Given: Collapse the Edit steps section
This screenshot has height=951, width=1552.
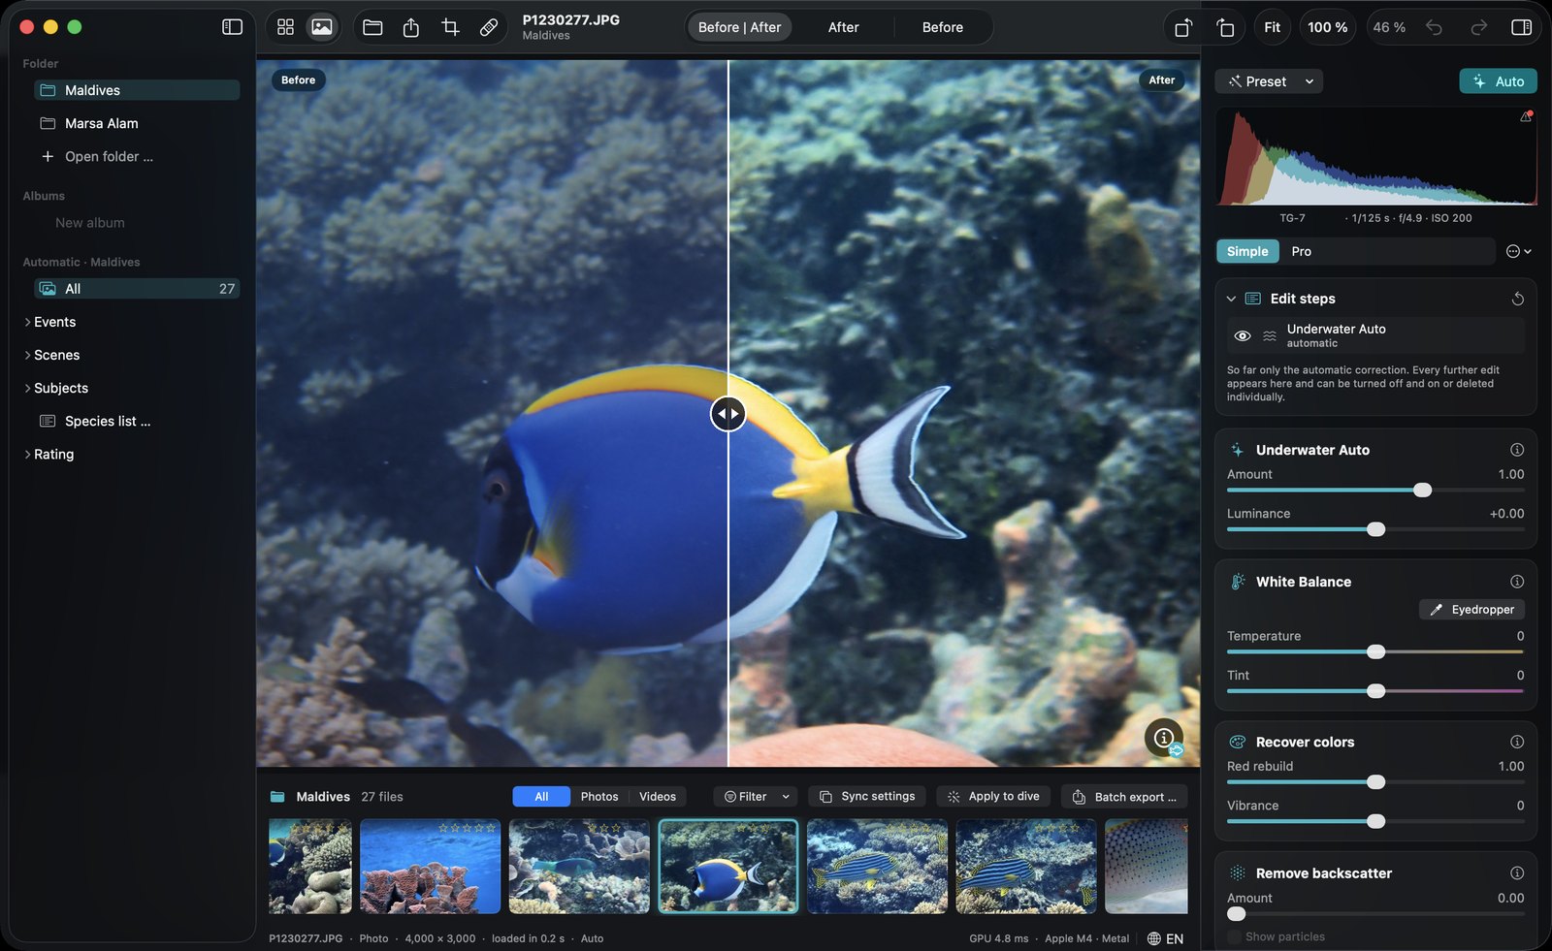Looking at the screenshot, I should point(1231,299).
